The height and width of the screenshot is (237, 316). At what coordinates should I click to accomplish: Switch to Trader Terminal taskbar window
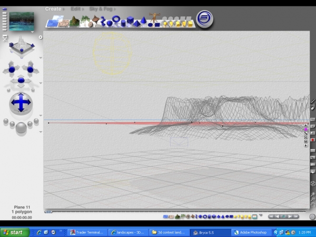[x=87, y=233]
